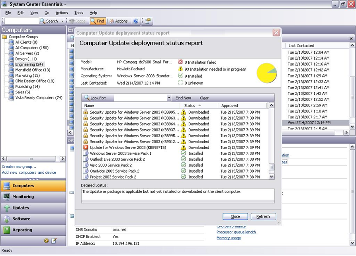Open the Go menu
Image resolution: width=356 pixels, height=256 pixels.
47,13
